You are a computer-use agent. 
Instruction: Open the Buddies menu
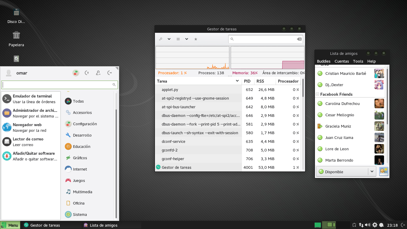(324, 61)
